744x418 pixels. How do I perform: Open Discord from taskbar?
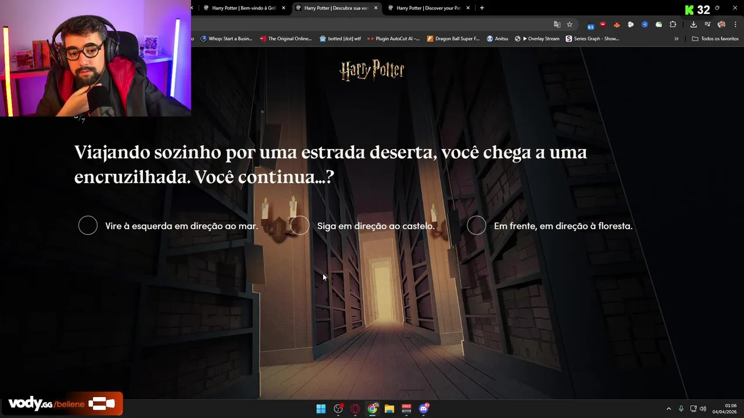tap(424, 409)
